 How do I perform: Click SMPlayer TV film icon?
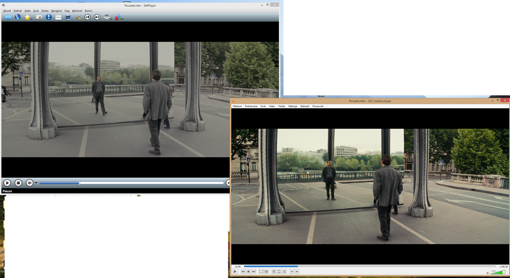(68, 17)
